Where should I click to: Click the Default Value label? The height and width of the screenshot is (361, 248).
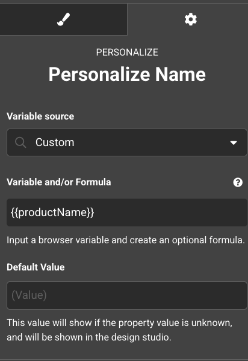point(36,267)
